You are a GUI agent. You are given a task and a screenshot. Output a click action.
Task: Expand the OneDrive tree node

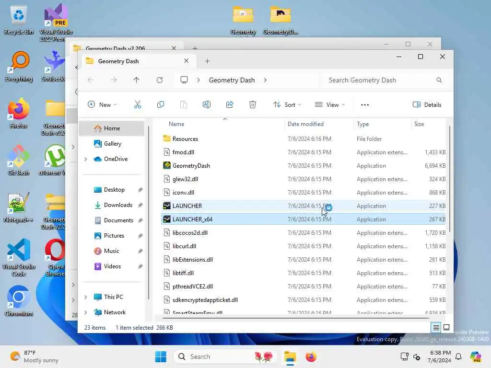pos(86,159)
